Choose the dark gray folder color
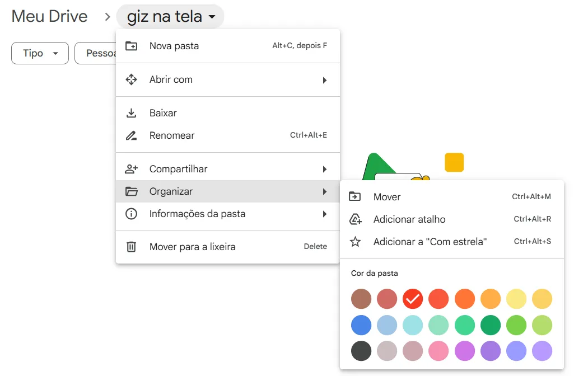The width and height of the screenshot is (574, 376). [361, 351]
